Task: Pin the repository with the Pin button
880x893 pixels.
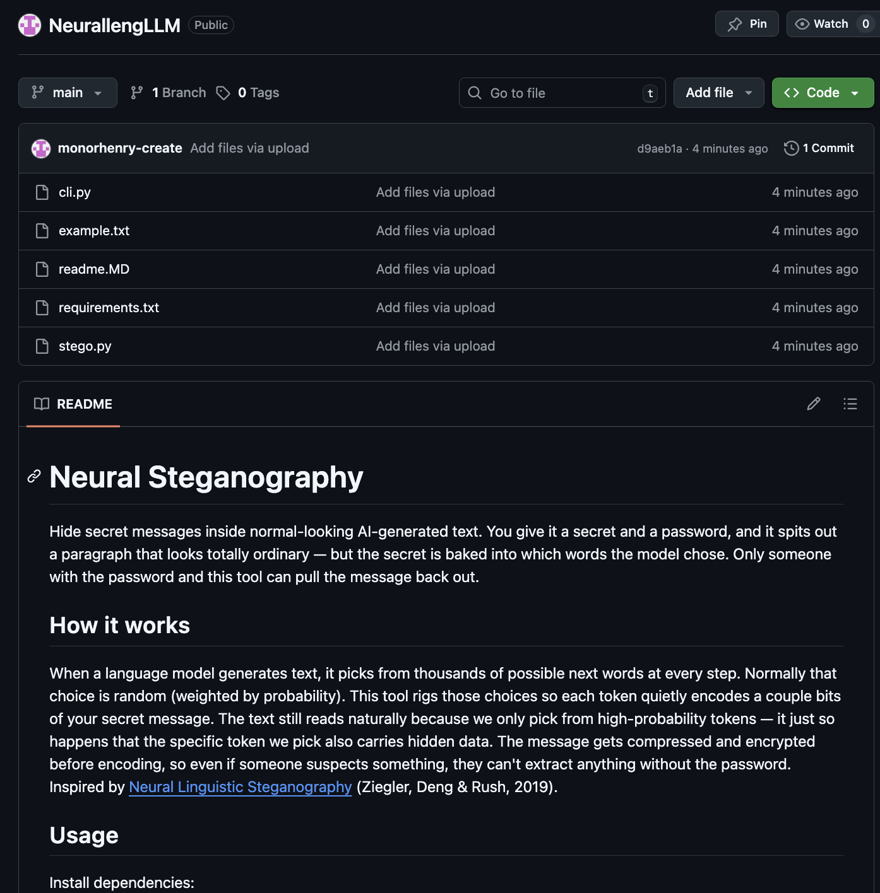Action: 747,24
